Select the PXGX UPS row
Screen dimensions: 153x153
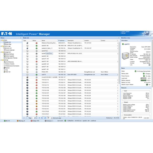(70, 72)
